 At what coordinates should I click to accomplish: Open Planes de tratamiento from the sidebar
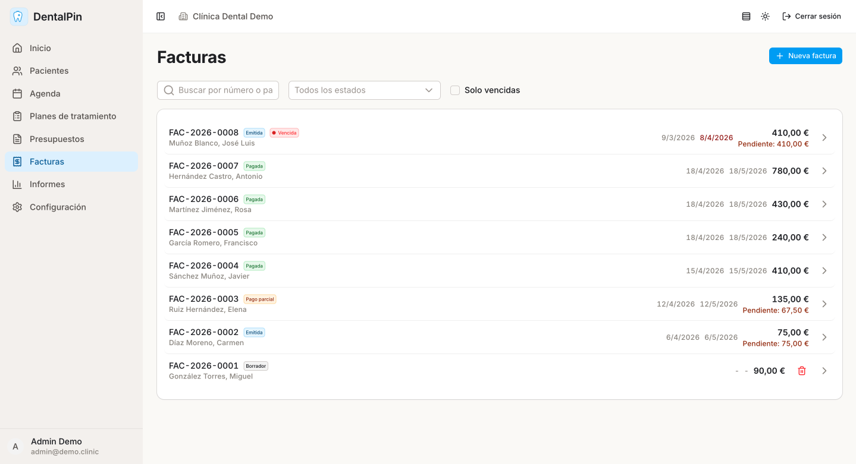coord(73,116)
